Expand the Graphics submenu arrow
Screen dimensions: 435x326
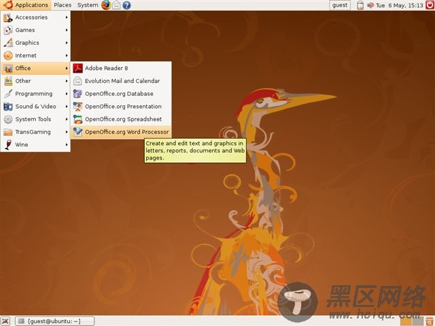click(67, 43)
